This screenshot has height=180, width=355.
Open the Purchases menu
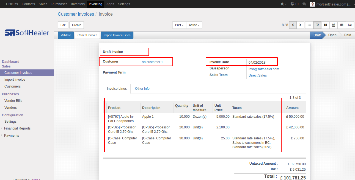click(x=59, y=4)
